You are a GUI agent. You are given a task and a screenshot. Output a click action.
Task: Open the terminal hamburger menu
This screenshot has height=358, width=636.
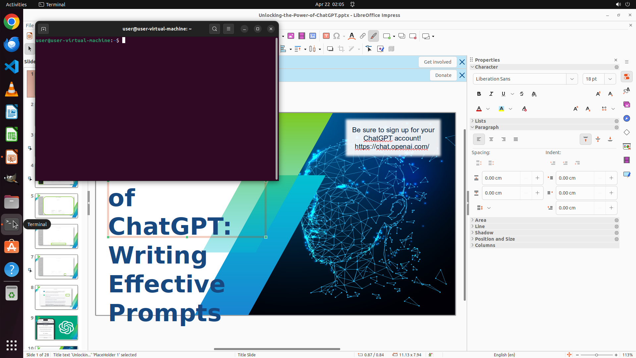click(x=229, y=29)
